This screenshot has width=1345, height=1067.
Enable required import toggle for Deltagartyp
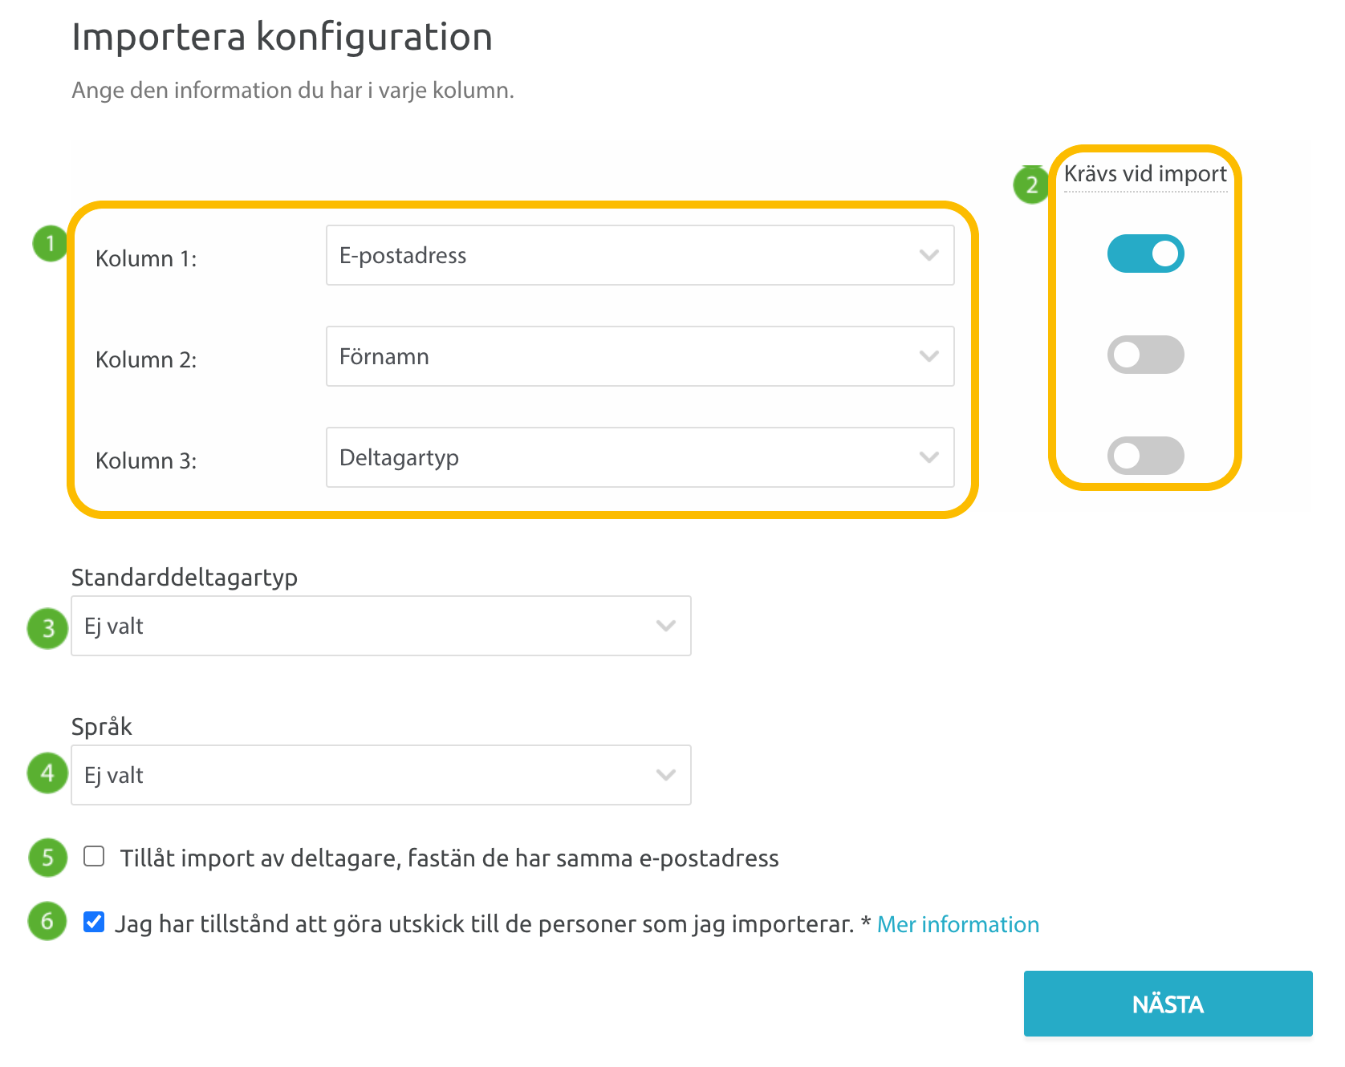pyautogui.click(x=1145, y=455)
